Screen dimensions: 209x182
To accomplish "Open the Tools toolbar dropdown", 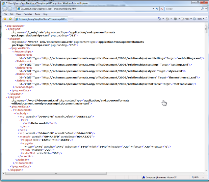I will click(x=199, y=19).
